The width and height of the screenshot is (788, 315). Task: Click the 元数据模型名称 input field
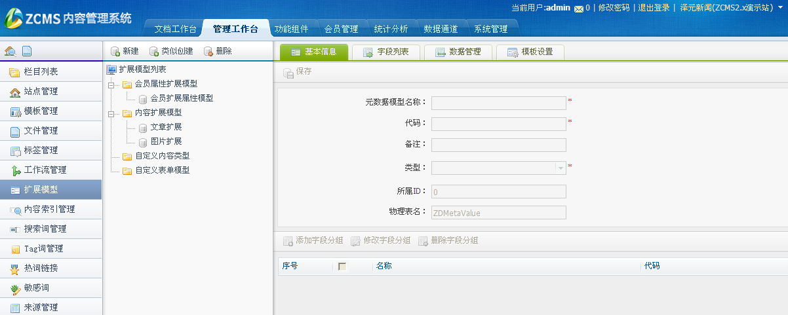click(x=498, y=103)
